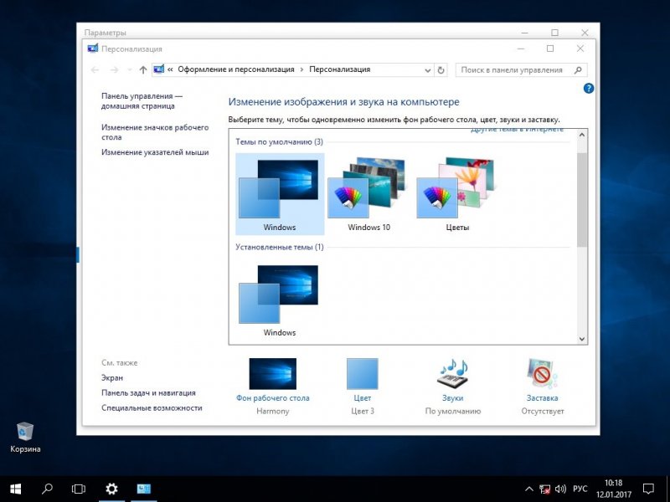Click the Personalization window title icon
This screenshot has height=502, width=670.
[93, 49]
